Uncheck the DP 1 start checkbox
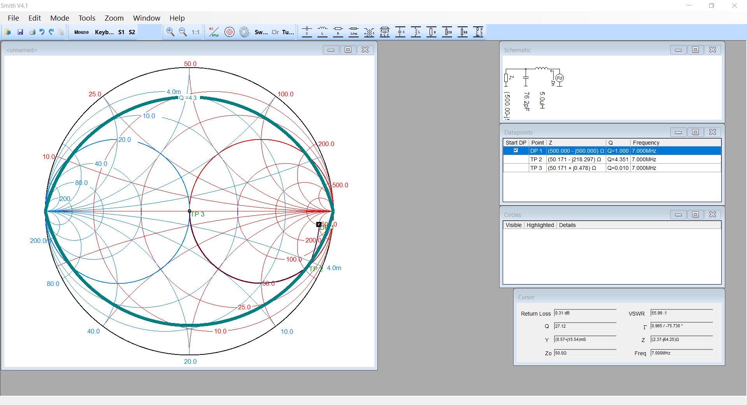Image resolution: width=747 pixels, height=405 pixels. pyautogui.click(x=516, y=151)
